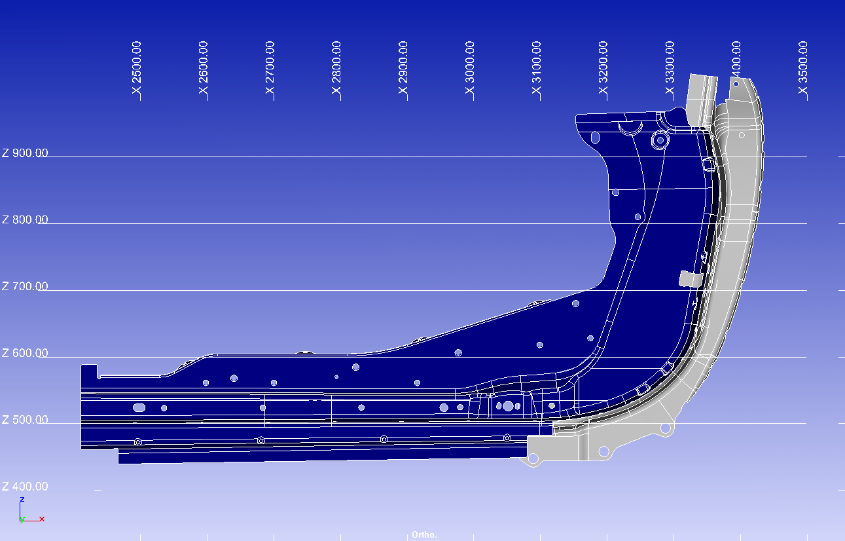Select the Z 400.00 grid label
The width and height of the screenshot is (845, 541).
point(25,487)
